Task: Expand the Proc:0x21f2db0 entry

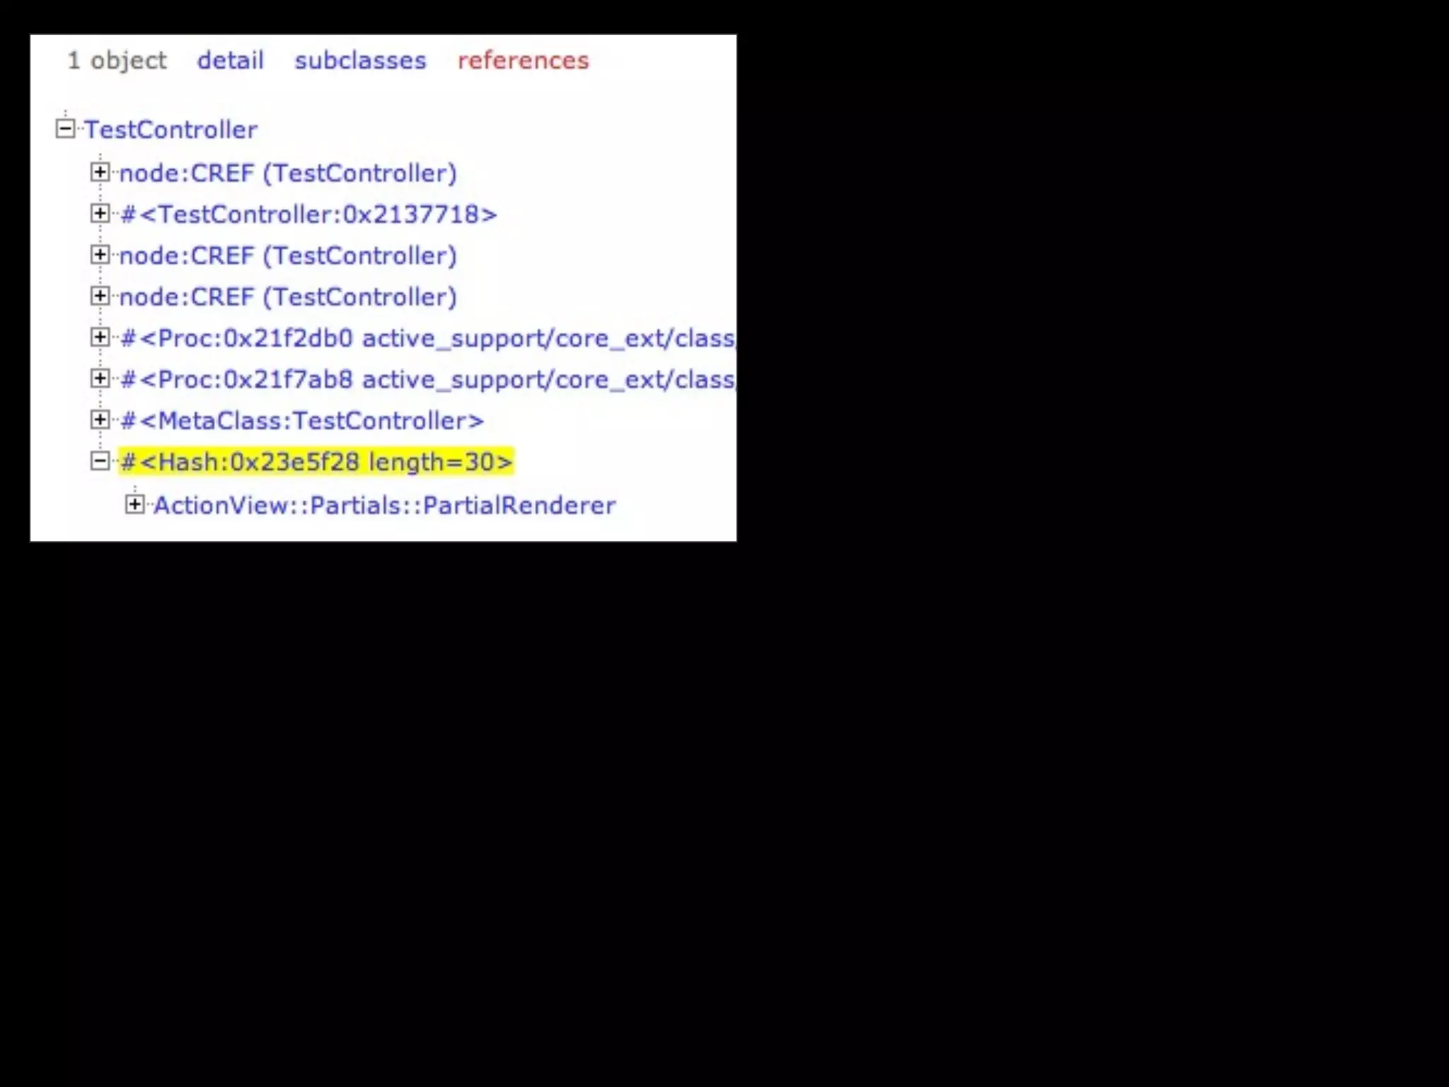Action: click(100, 338)
